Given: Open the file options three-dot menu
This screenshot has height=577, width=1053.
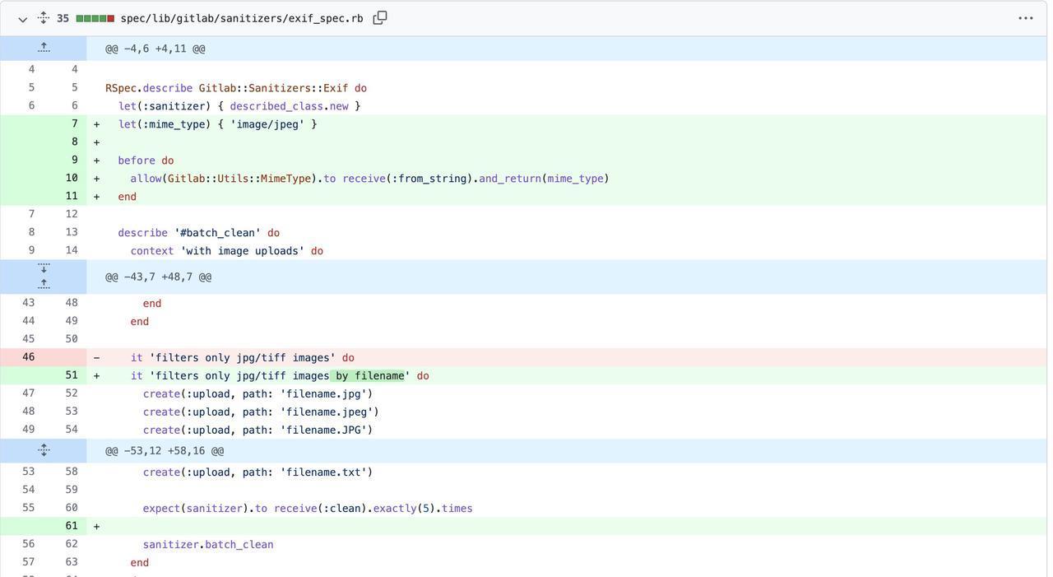Looking at the screenshot, I should pos(1025,18).
